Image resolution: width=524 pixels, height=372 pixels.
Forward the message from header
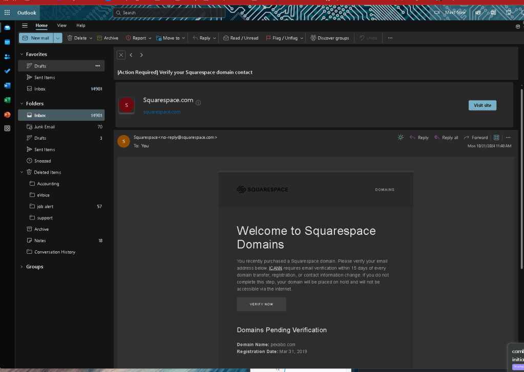(x=476, y=138)
